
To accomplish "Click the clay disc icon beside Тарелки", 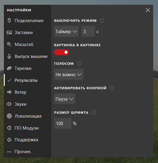I will (x=9, y=68).
